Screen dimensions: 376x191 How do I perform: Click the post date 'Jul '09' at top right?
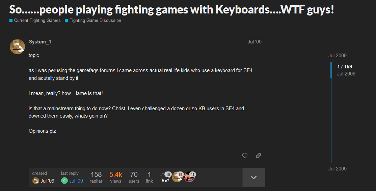pyautogui.click(x=254, y=42)
